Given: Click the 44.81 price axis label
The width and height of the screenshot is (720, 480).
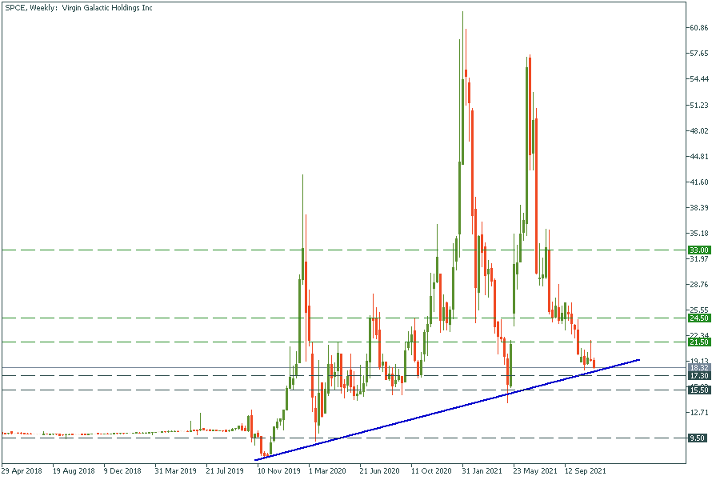Looking at the screenshot, I should pos(700,157).
